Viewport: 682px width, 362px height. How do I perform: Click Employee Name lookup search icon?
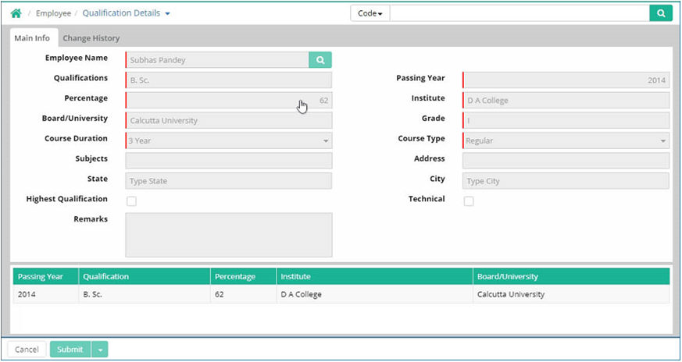[x=320, y=59]
